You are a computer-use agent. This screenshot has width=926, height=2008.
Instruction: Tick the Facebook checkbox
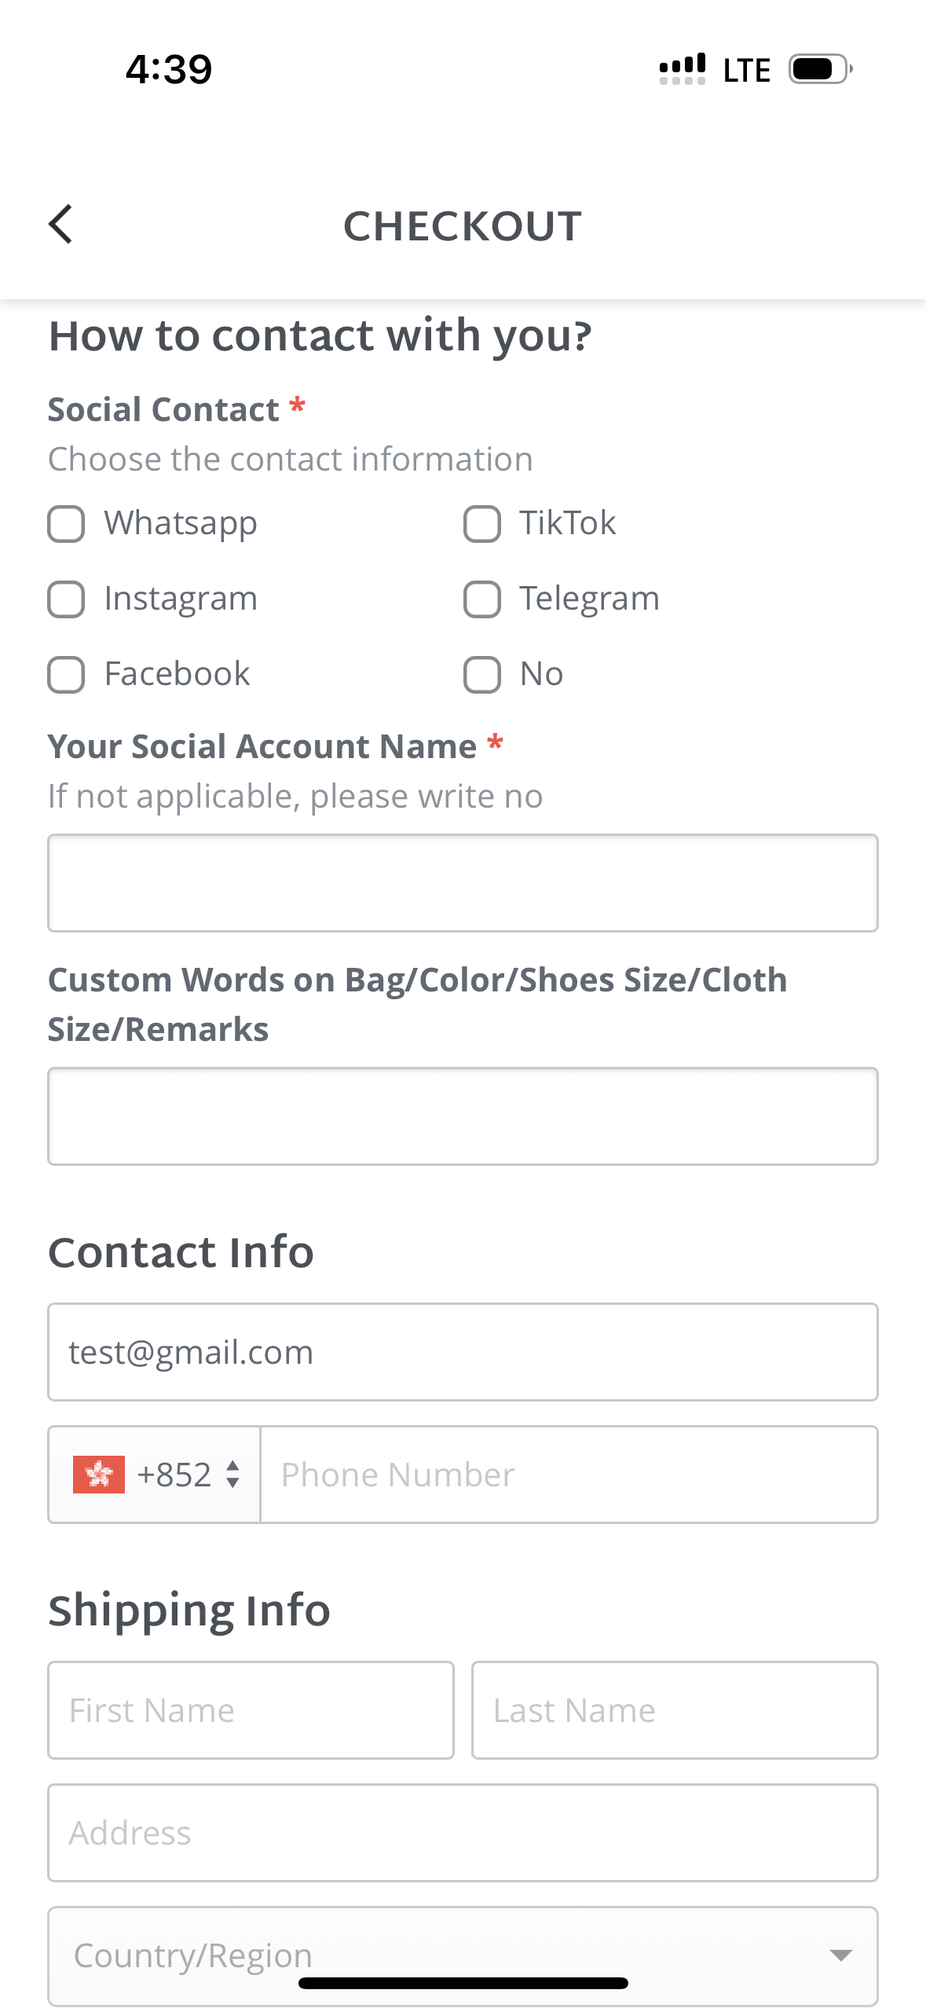pyautogui.click(x=67, y=675)
